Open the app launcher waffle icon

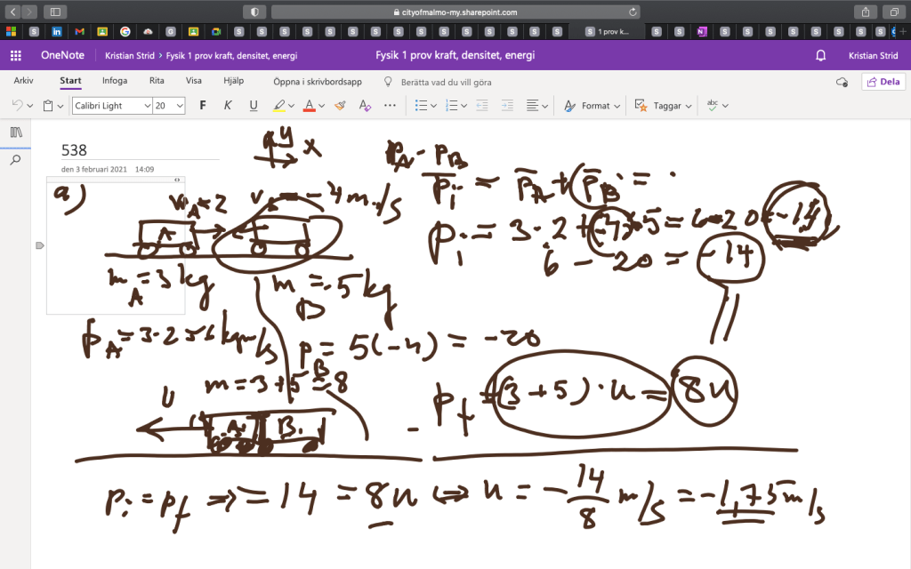click(15, 55)
